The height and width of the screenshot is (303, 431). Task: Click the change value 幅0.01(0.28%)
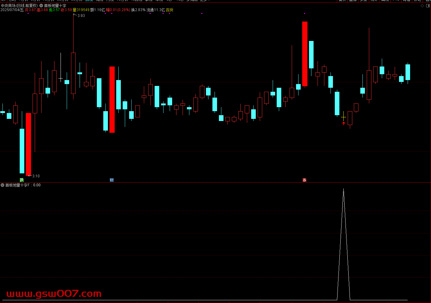pyautogui.click(x=118, y=10)
